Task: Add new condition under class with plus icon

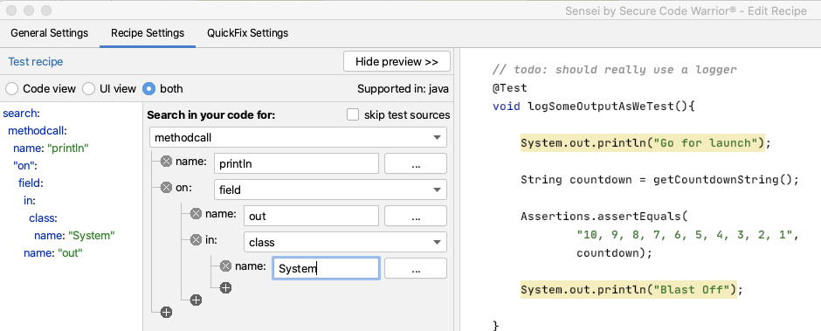Action: 225,287
